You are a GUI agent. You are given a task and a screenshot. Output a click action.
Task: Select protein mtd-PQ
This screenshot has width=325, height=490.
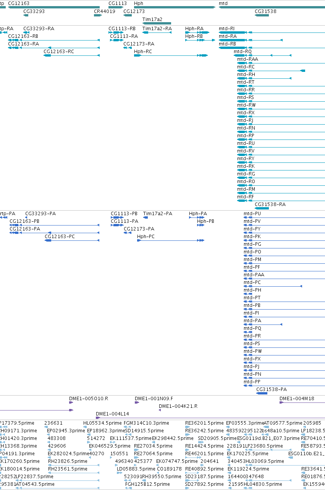click(x=252, y=328)
